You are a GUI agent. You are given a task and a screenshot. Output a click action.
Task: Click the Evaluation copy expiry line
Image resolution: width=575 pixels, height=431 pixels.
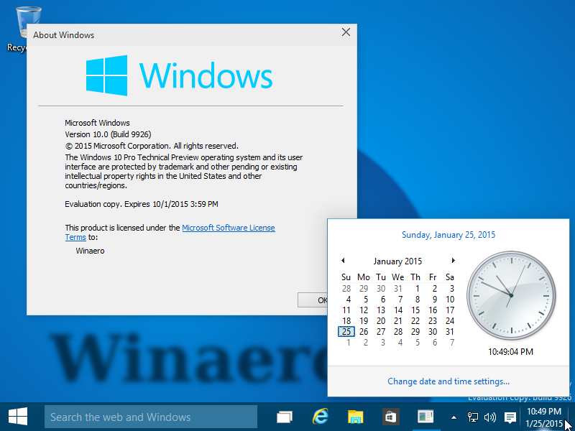coord(142,204)
